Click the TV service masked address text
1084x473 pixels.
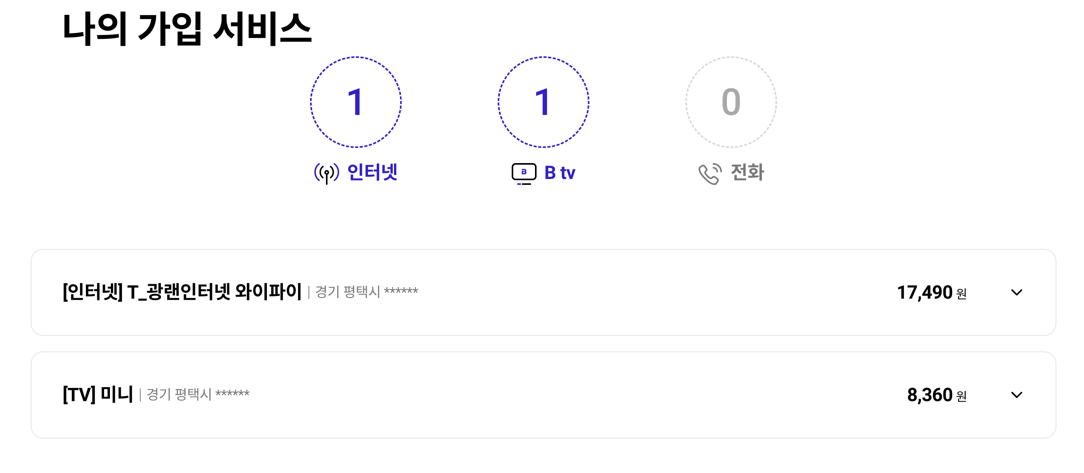pyautogui.click(x=198, y=394)
